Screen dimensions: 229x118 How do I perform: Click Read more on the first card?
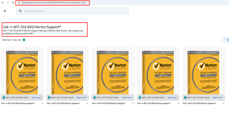(x=36, y=98)
